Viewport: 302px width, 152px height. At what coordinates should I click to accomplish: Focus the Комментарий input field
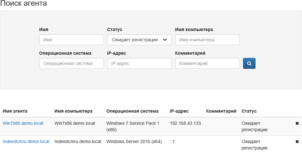(x=207, y=63)
